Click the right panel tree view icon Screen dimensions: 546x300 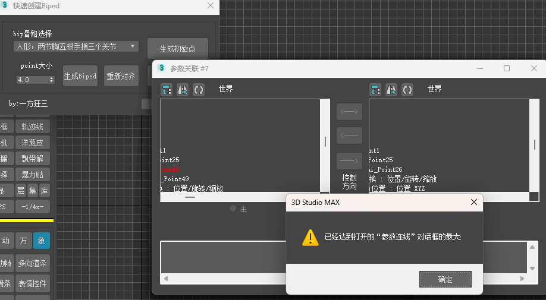pos(375,90)
